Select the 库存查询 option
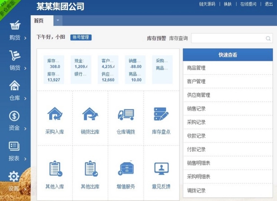 click(178, 38)
